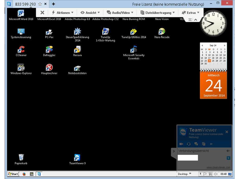Launch TeamViewer 9 desktop shortcut
This screenshot has width=239, height=179.
[77, 159]
